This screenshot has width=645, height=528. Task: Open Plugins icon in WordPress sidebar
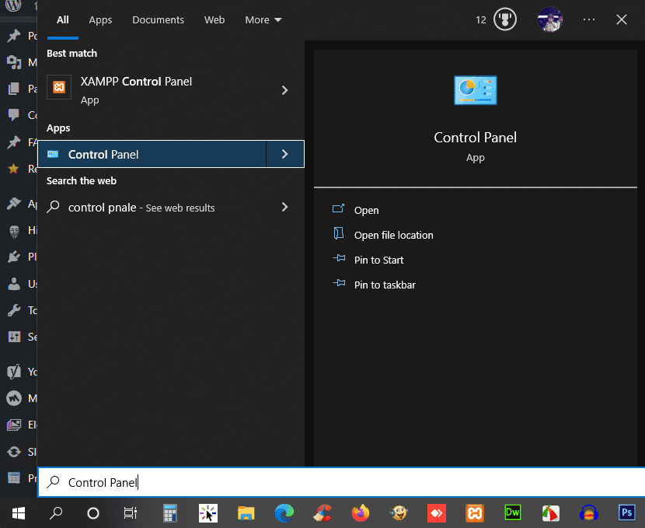tap(13, 257)
